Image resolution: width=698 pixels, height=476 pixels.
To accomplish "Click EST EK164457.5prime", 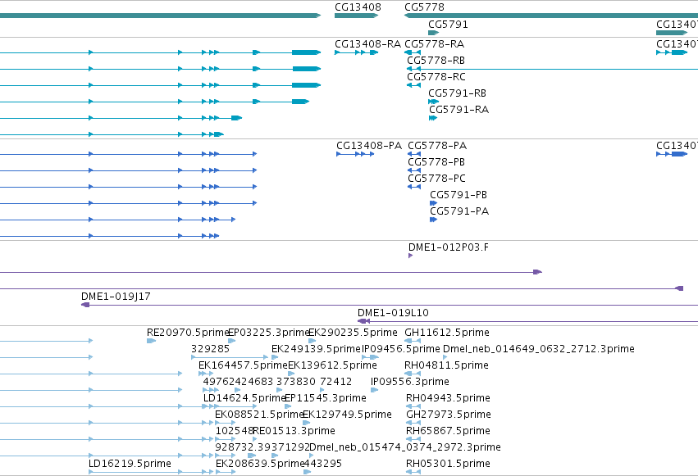I will (206, 374).
